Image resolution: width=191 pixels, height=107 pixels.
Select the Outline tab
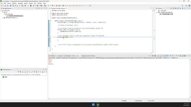click(x=160, y=8)
